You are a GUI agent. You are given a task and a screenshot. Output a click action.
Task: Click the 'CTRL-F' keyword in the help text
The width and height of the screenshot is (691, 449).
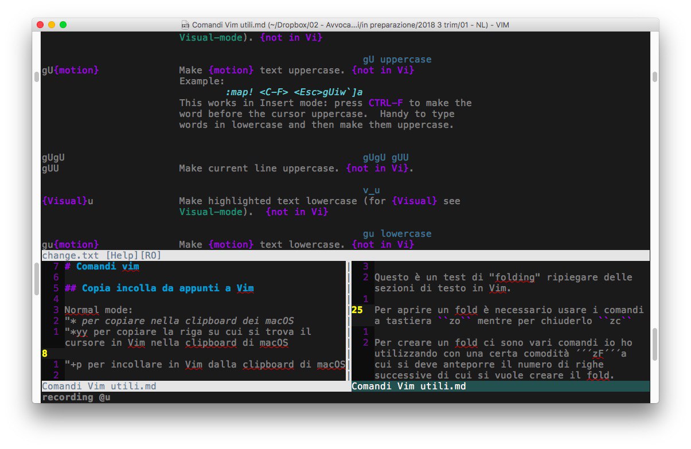[x=386, y=103]
